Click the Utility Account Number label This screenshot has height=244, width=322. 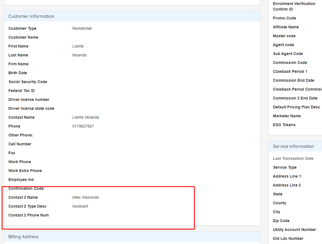pyautogui.click(x=294, y=230)
